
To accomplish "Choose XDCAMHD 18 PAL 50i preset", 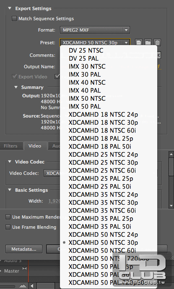I will coord(109,147).
